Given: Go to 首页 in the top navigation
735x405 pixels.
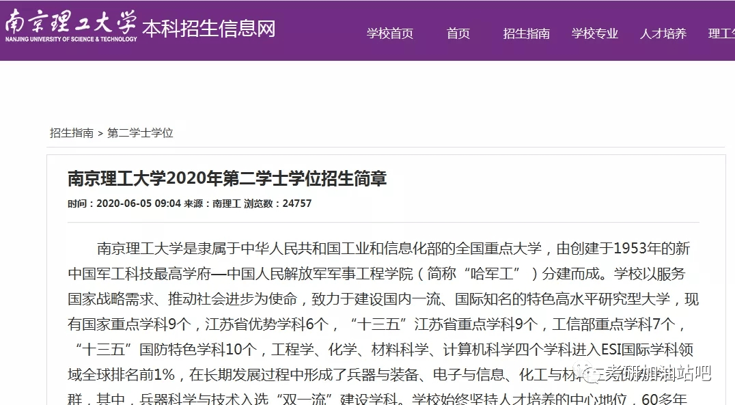Looking at the screenshot, I should pyautogui.click(x=458, y=33).
